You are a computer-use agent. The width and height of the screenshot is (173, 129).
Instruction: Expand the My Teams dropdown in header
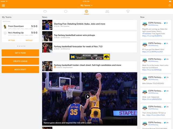tap(86, 5)
